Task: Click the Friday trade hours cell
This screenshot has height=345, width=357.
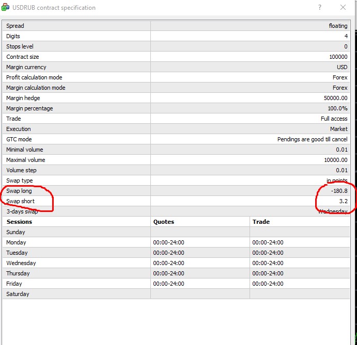Action: (x=268, y=284)
